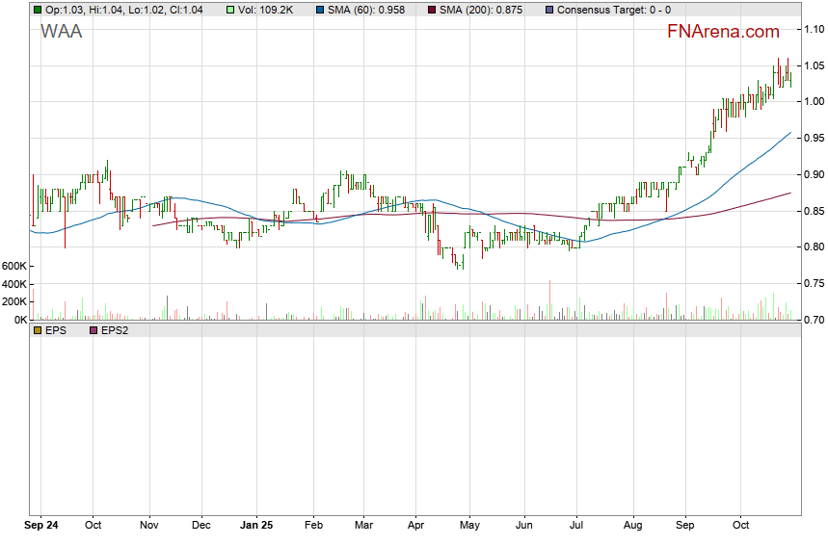Image resolution: width=828 pixels, height=545 pixels.
Task: Select the SMA (200): 0.875 legend text
Action: (480, 11)
